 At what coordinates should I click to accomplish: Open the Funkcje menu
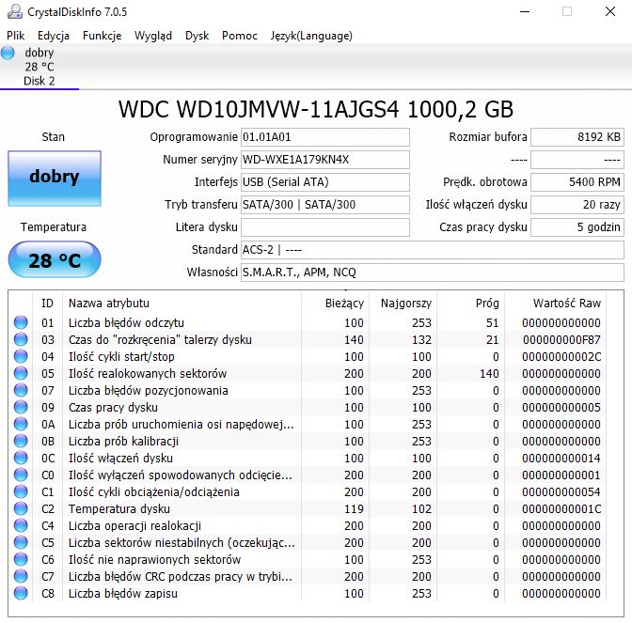pyautogui.click(x=102, y=36)
